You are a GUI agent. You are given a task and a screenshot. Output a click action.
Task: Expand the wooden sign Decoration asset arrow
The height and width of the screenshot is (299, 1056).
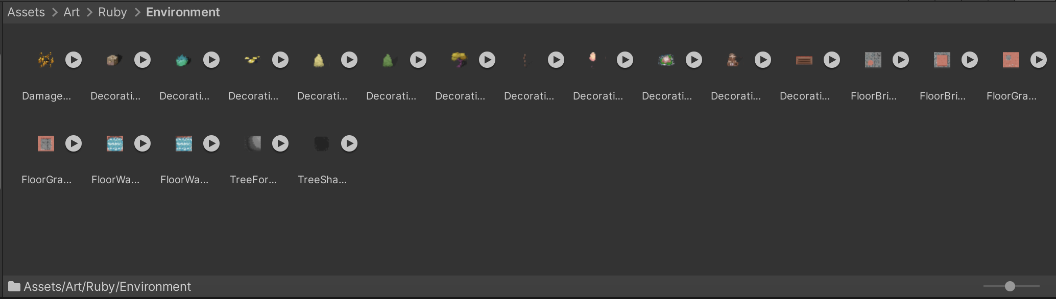pos(832,60)
